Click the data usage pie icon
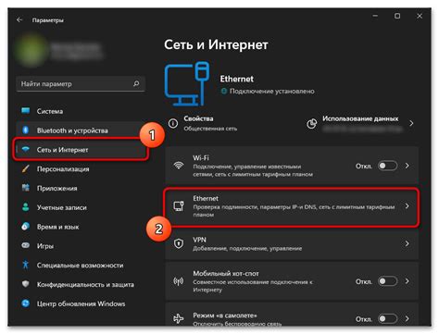This screenshot has width=439, height=334. (x=311, y=123)
